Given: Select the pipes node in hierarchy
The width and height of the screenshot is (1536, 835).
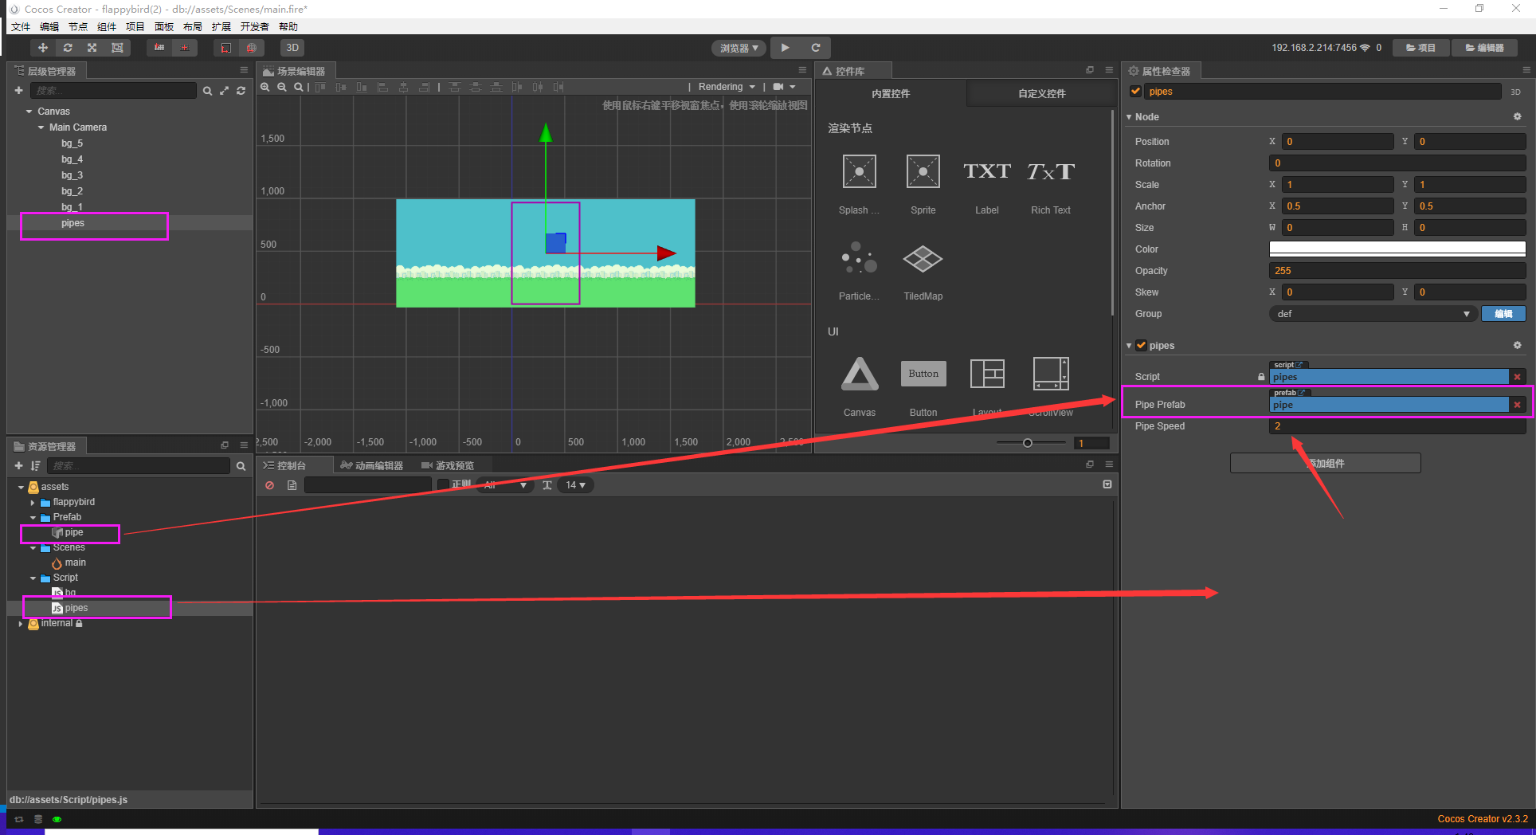Looking at the screenshot, I should click(72, 223).
